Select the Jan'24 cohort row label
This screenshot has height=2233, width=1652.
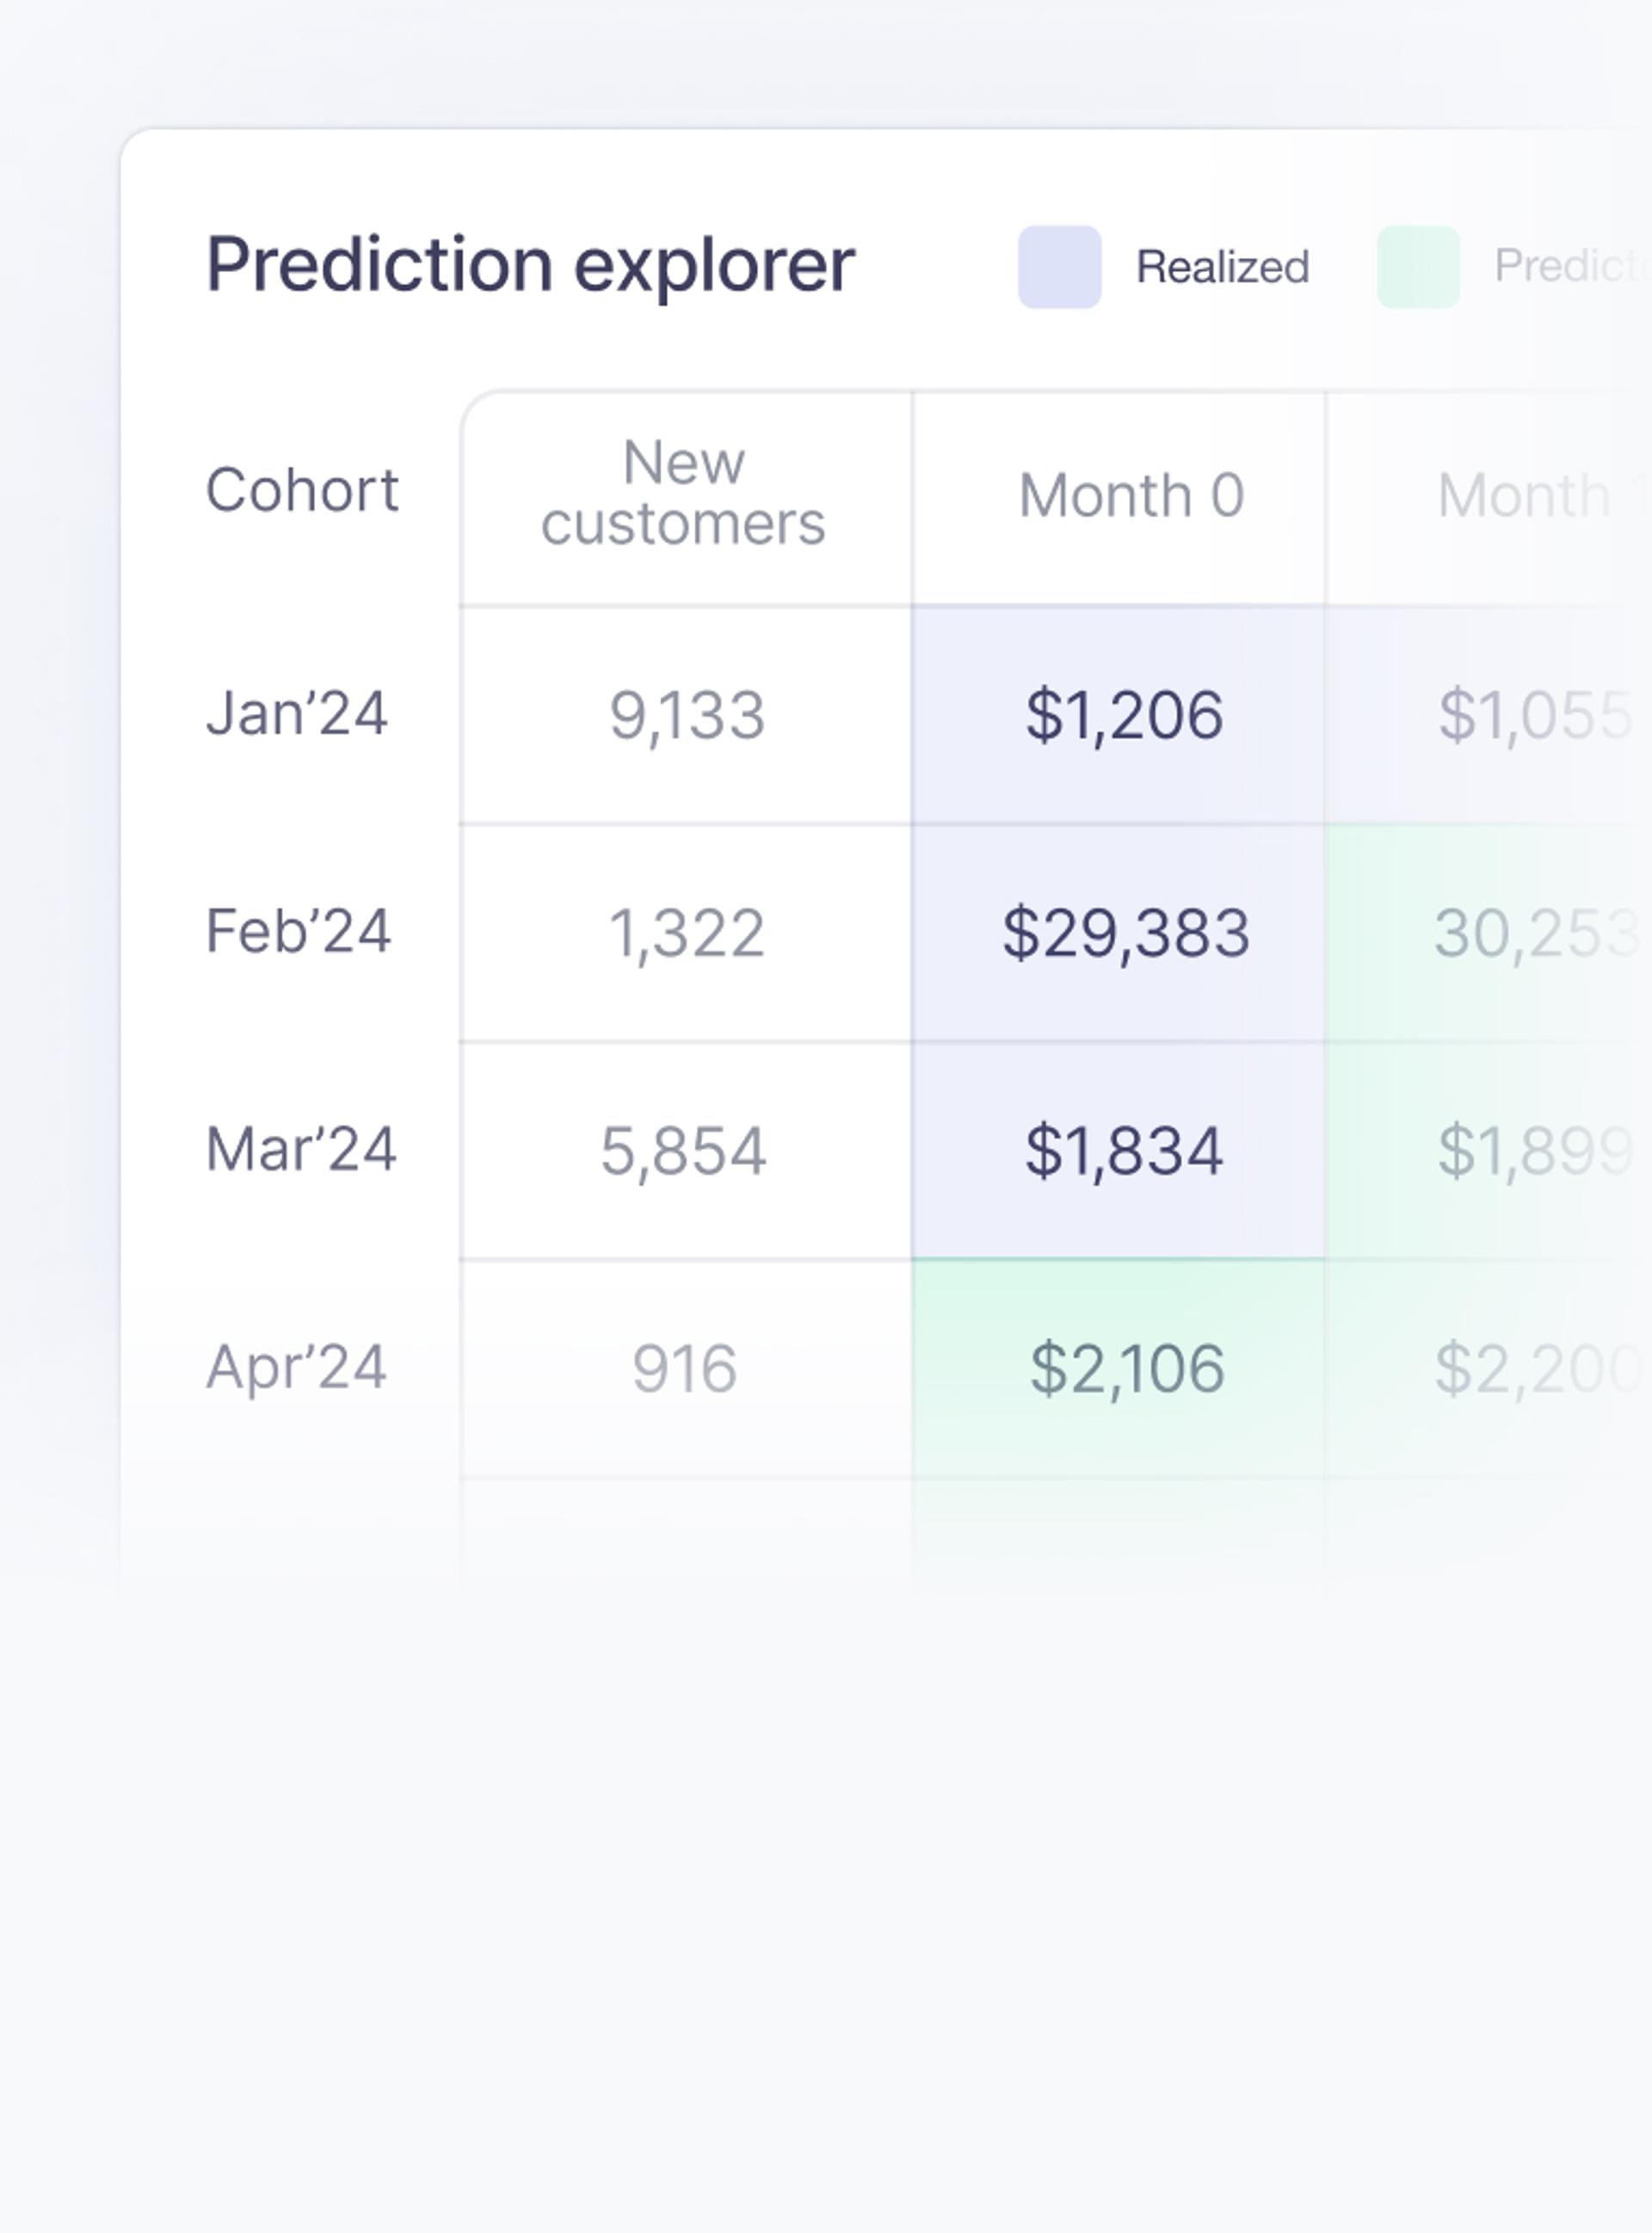pos(296,714)
